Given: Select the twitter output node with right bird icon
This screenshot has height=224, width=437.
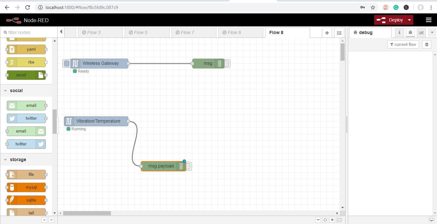Looking at the screenshot, I should [26, 144].
